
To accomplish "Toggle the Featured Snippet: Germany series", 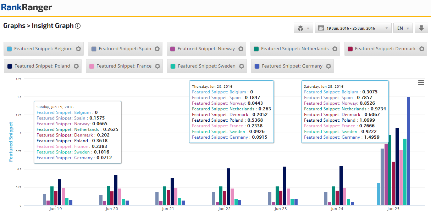I will point(292,66).
